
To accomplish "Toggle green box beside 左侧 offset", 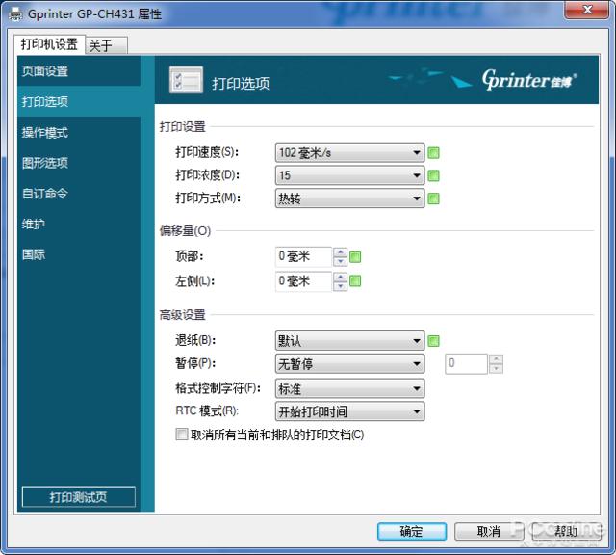I will (x=355, y=280).
